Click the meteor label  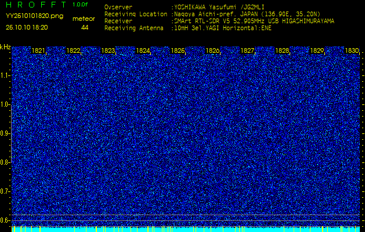point(84,19)
